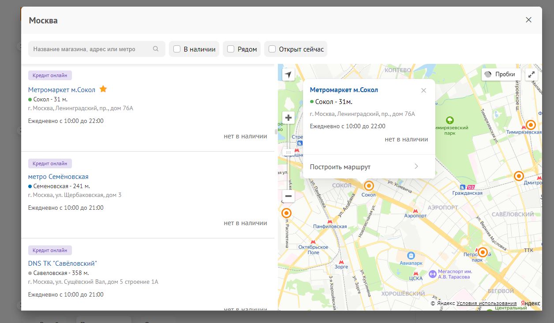Click the orange store marker near Дмитровская
554x323 pixels.
coord(519,176)
